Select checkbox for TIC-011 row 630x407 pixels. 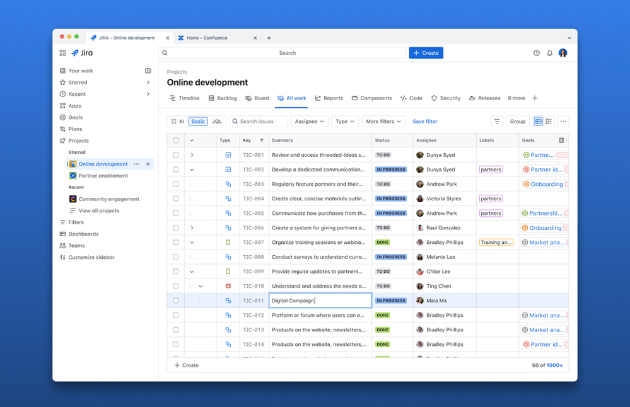[175, 301]
